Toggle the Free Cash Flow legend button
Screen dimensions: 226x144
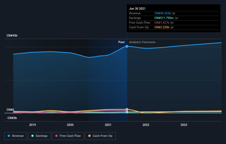pyautogui.click(x=68, y=136)
